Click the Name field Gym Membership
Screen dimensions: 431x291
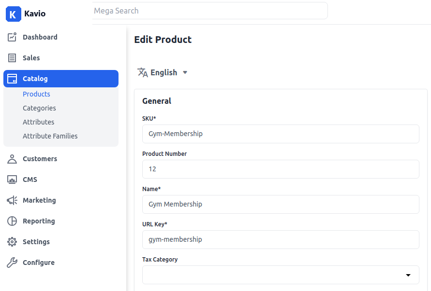[281, 204]
